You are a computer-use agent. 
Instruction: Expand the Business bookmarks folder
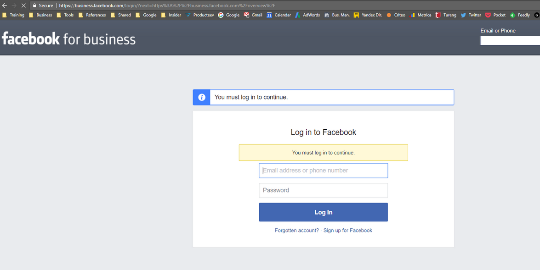[x=40, y=15]
